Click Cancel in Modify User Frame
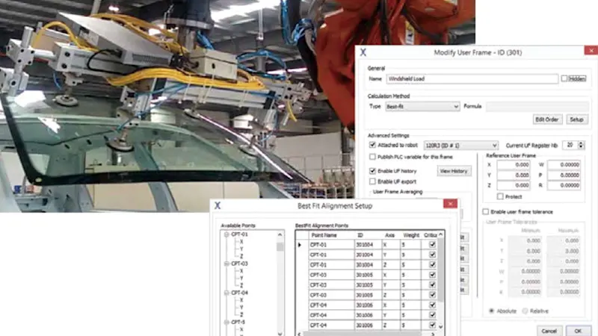 click(x=549, y=331)
